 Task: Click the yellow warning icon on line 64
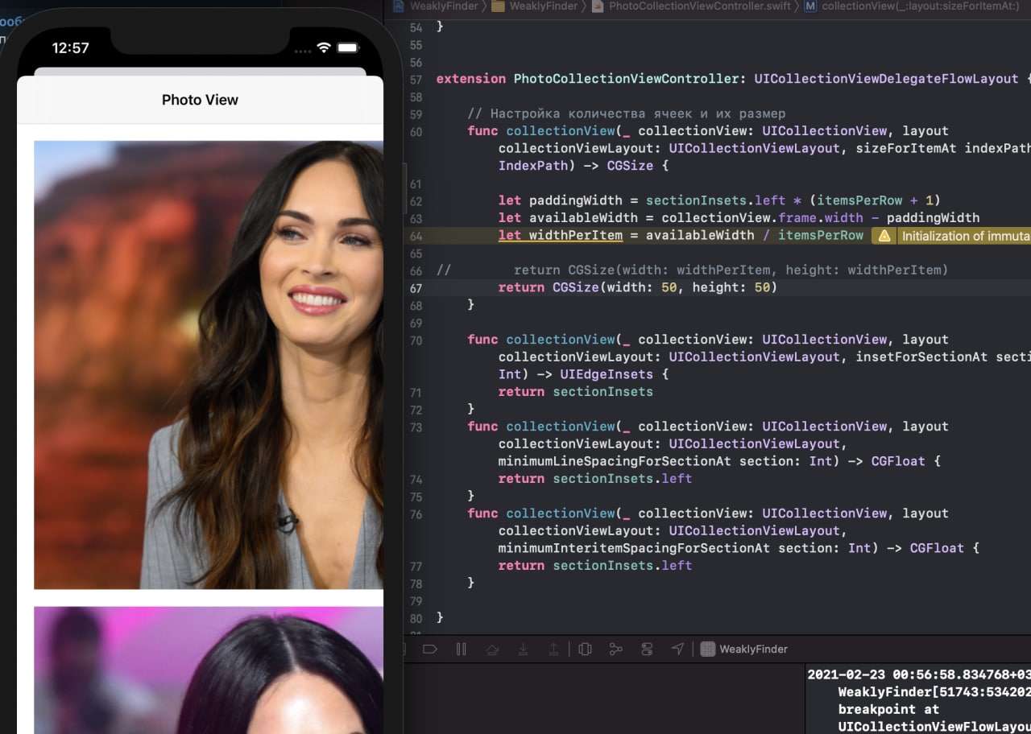tap(884, 236)
